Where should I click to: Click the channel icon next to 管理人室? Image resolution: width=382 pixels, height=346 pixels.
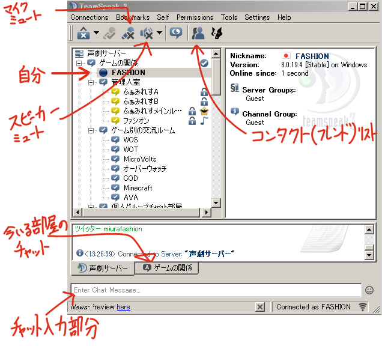pos(103,82)
